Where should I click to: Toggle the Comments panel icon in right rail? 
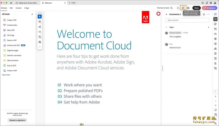215,19
